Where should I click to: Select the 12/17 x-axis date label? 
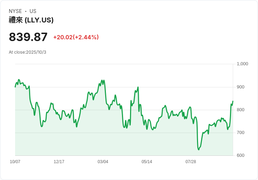(59, 161)
